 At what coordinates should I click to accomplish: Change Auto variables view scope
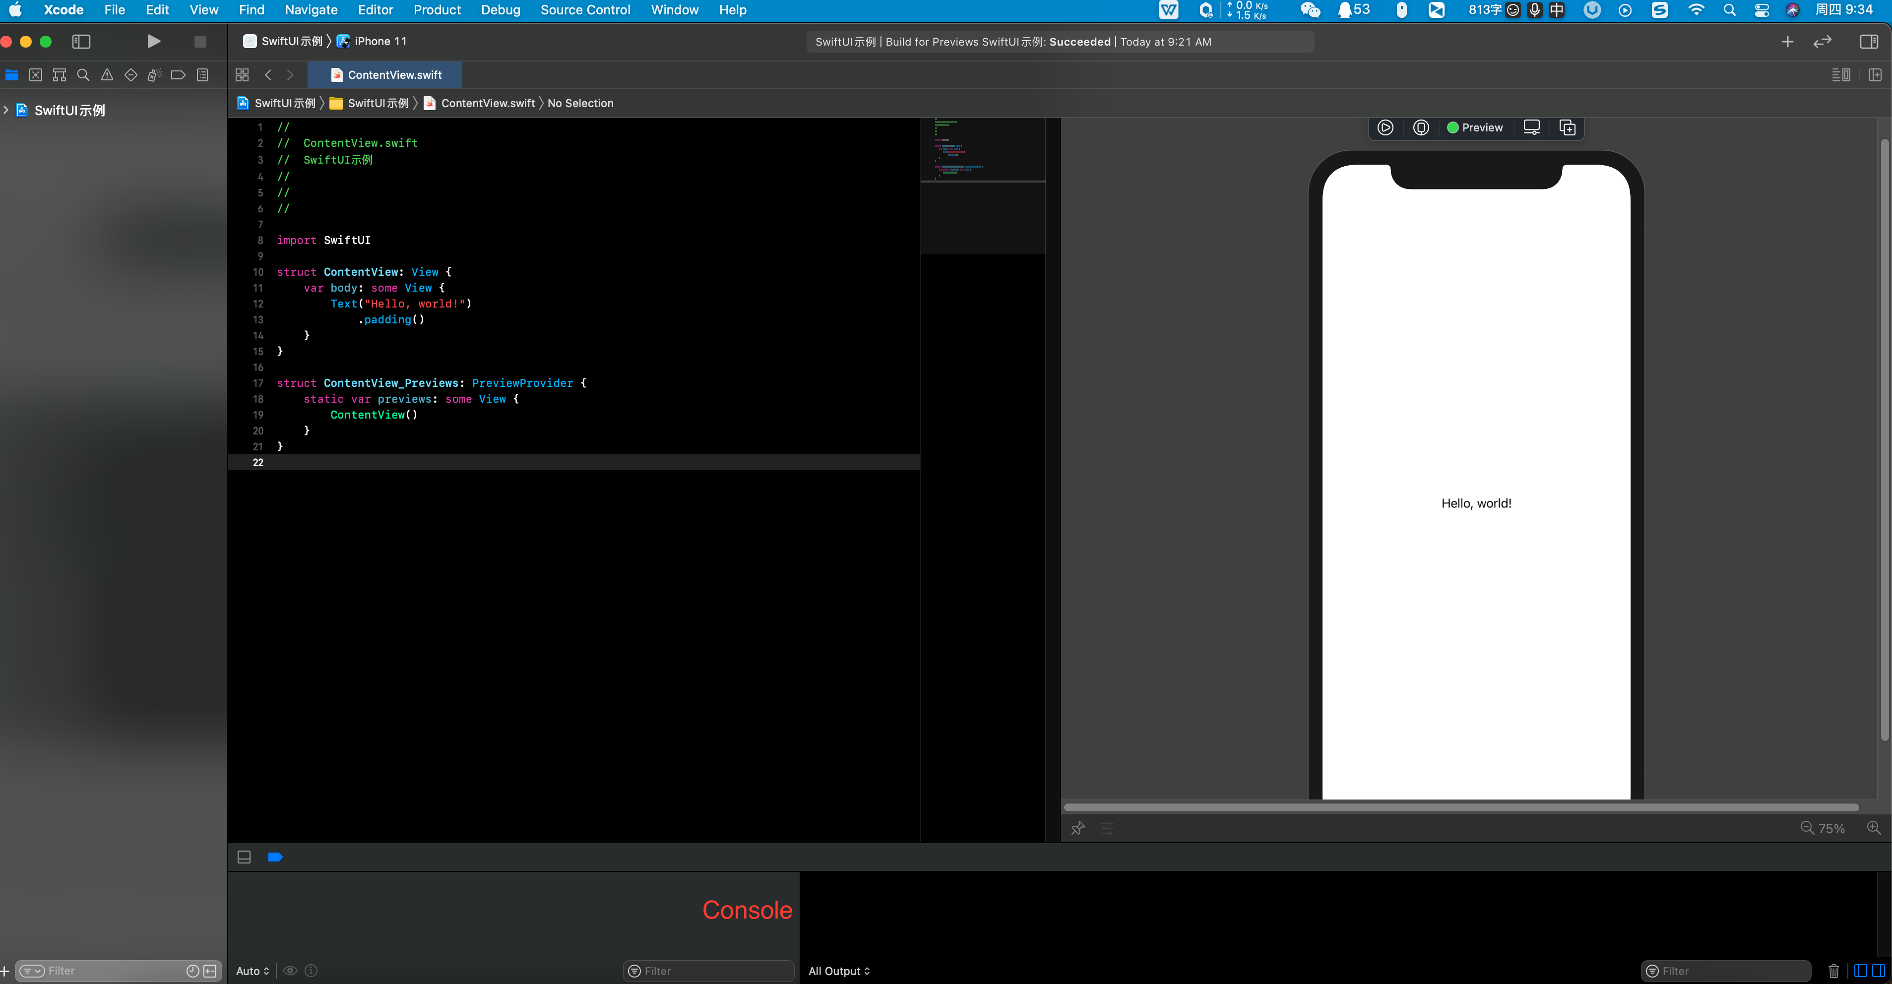[x=252, y=971]
